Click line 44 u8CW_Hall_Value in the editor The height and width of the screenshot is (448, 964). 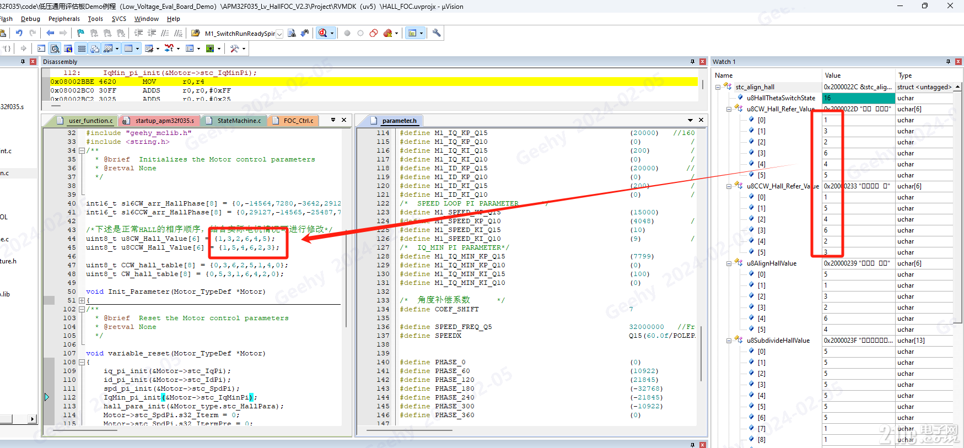(x=180, y=239)
